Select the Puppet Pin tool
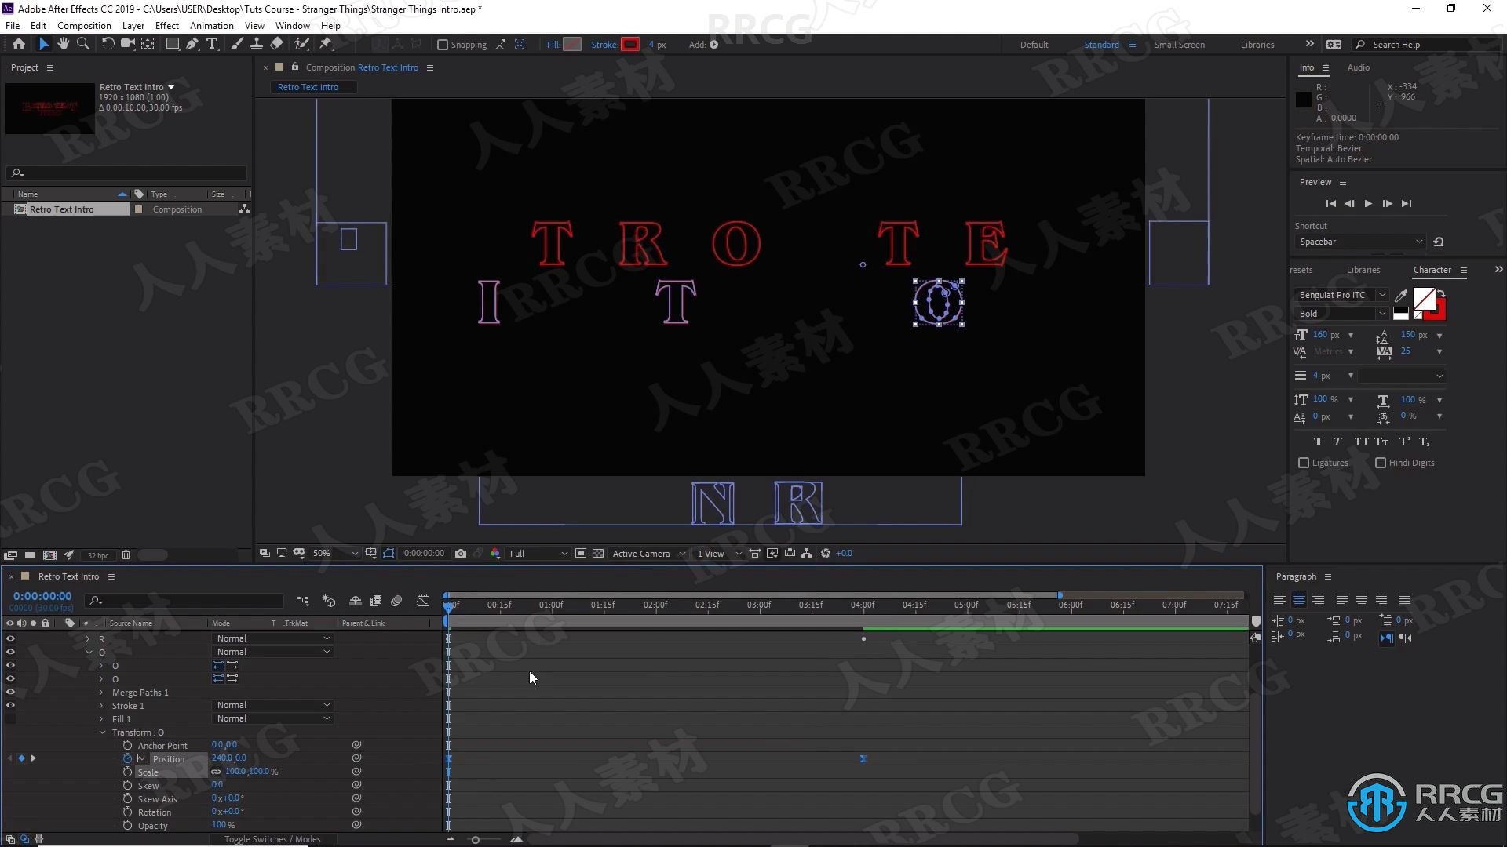Image resolution: width=1507 pixels, height=847 pixels. [327, 44]
